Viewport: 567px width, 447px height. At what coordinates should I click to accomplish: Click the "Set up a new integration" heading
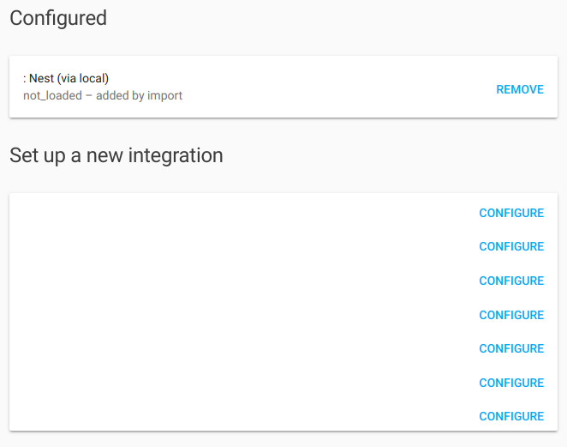coord(116,155)
